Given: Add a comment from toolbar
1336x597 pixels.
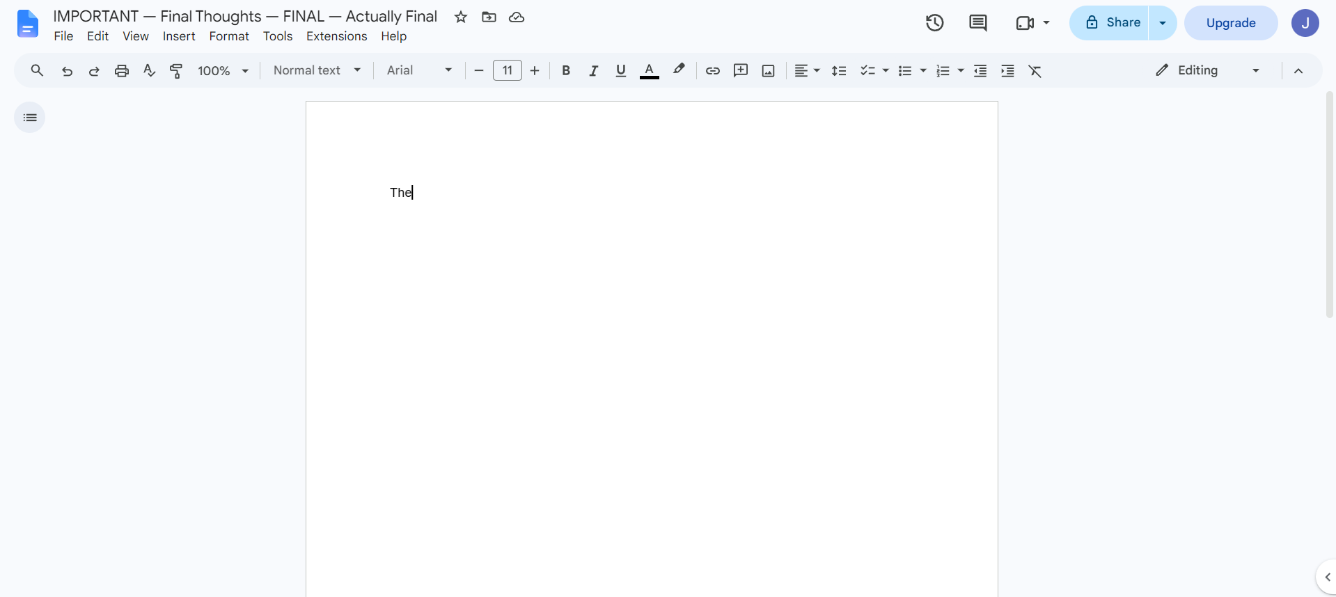Looking at the screenshot, I should click(x=741, y=70).
